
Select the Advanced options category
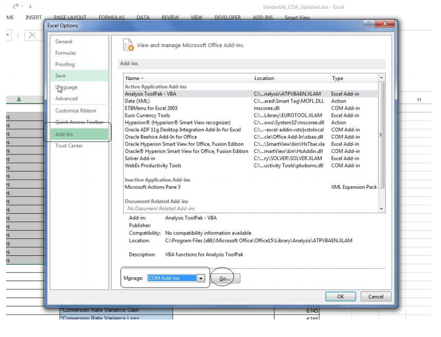point(67,99)
